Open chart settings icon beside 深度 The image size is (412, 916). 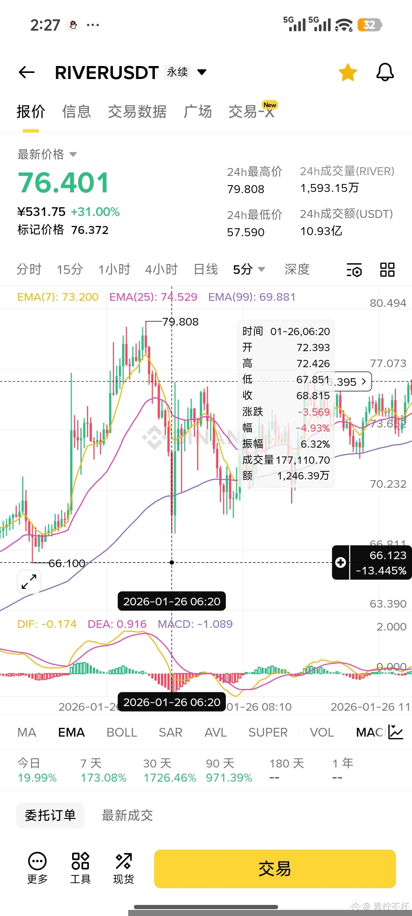pyautogui.click(x=354, y=270)
